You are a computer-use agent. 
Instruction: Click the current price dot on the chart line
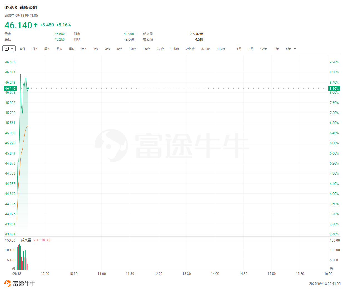[x=28, y=88]
